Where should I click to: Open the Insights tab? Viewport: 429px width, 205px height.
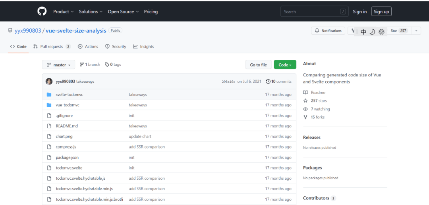[143, 47]
